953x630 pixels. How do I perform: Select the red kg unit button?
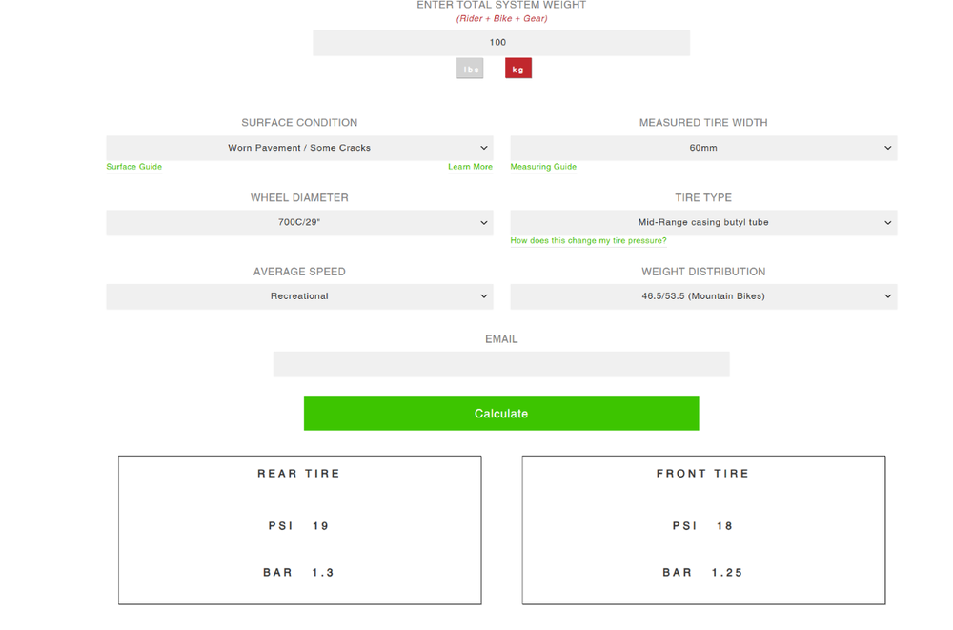(x=518, y=69)
